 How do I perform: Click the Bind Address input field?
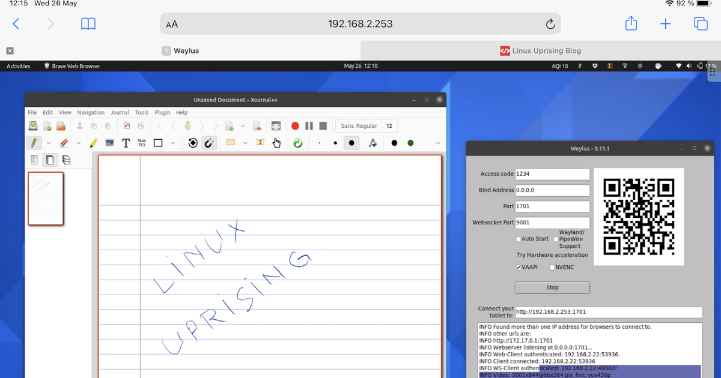tap(552, 190)
